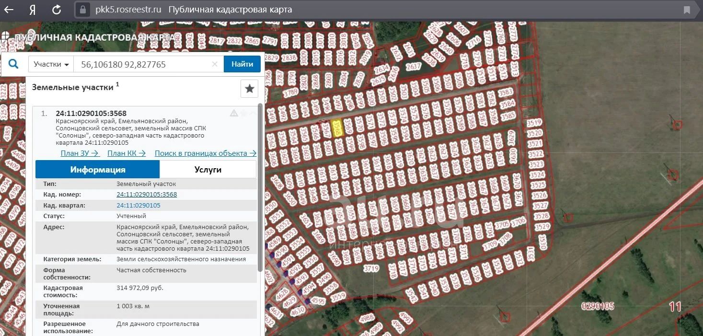Collapse the parcel 3568 result card chevron

click(x=254, y=113)
